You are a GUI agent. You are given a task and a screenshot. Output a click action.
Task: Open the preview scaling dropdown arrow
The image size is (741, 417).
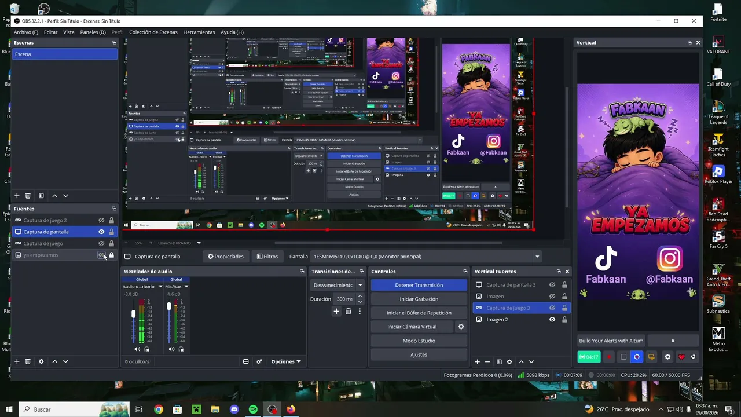pyautogui.click(x=199, y=243)
